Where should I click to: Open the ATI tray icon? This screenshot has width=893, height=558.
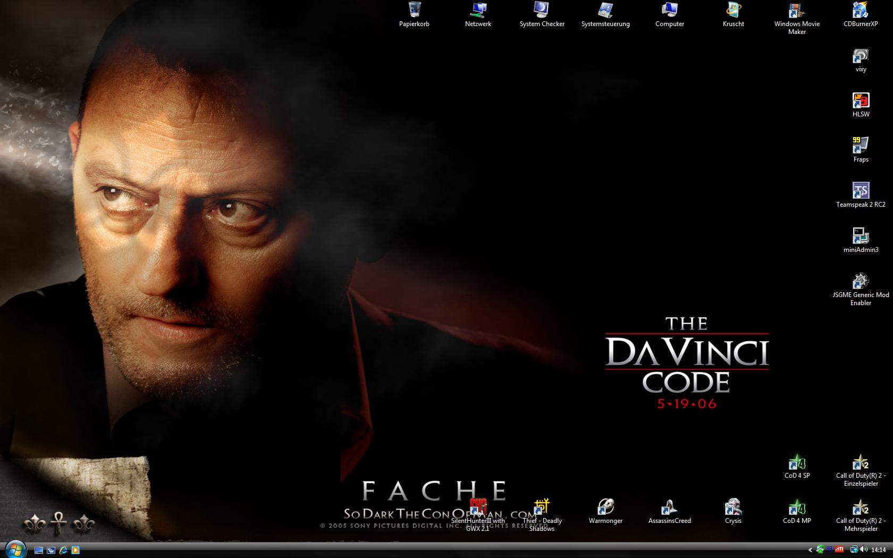840,549
